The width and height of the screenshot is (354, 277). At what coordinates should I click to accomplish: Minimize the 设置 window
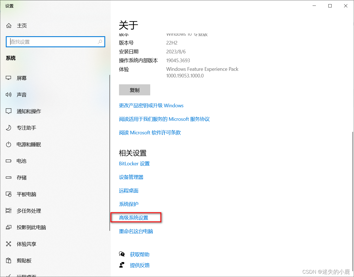pos(314,6)
